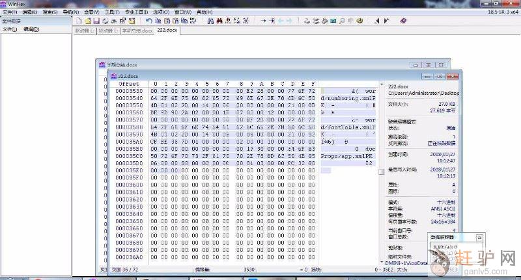This screenshot has width=521, height=280.
Task: Click the purple help book icon
Action: click(x=402, y=21)
